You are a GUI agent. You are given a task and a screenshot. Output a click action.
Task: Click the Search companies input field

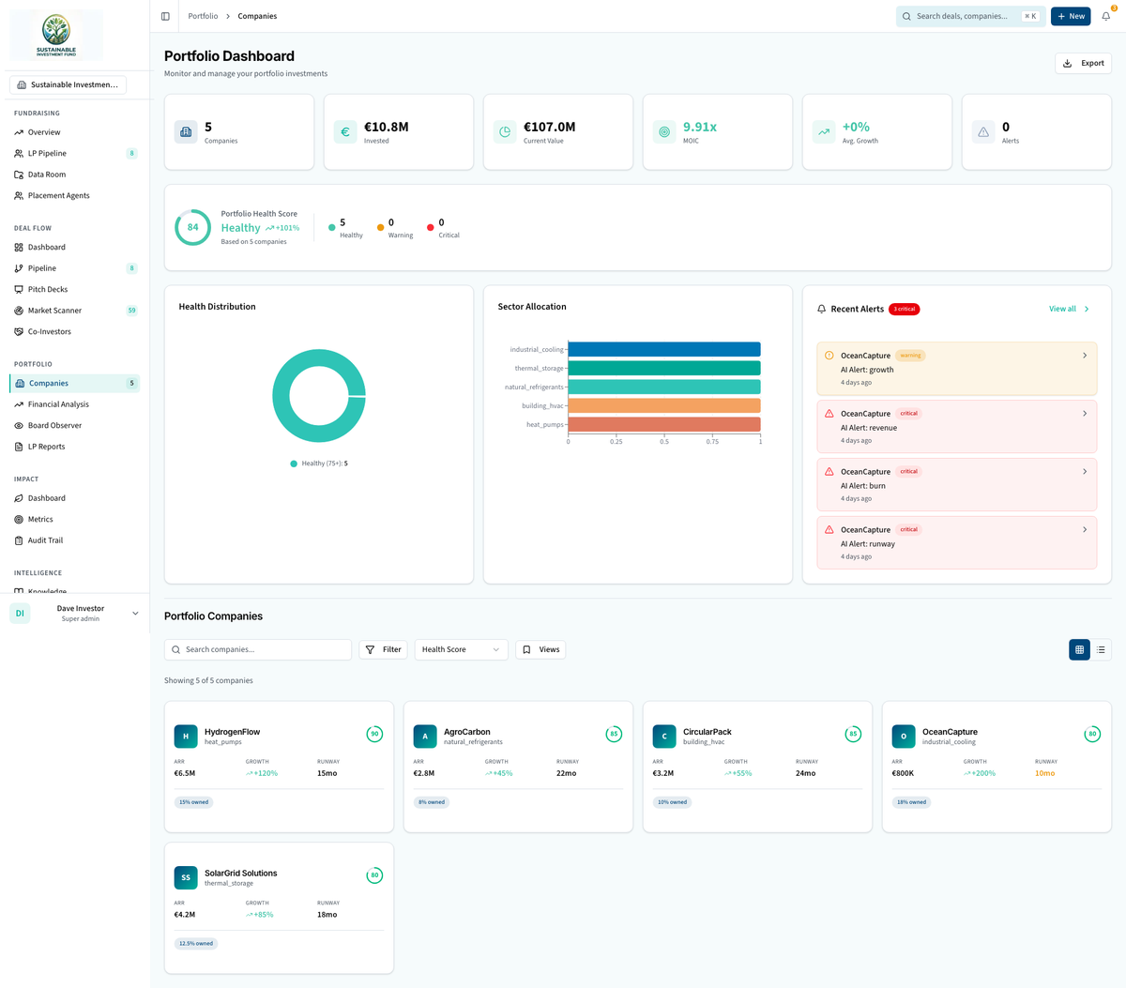tap(257, 649)
